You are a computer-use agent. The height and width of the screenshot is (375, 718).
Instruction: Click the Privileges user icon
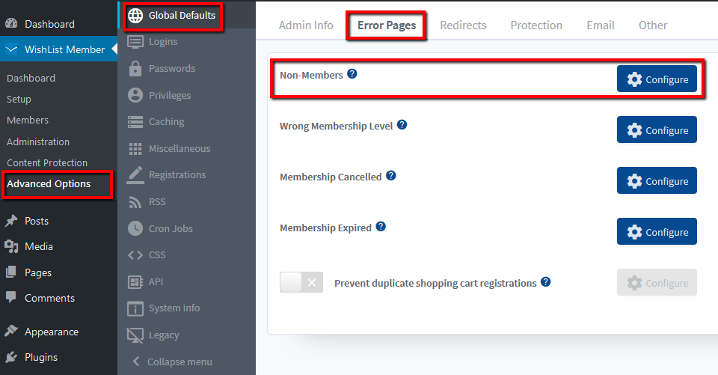click(x=135, y=95)
